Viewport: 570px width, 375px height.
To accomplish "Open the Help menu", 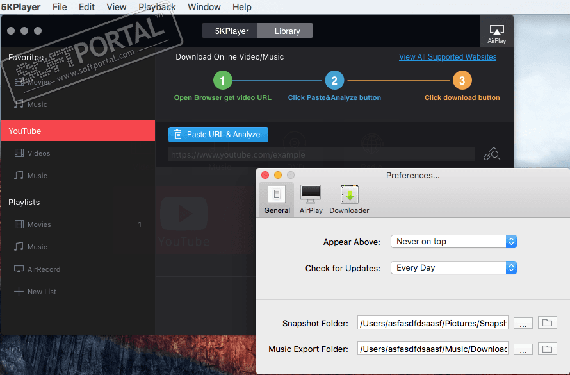I will (x=241, y=7).
